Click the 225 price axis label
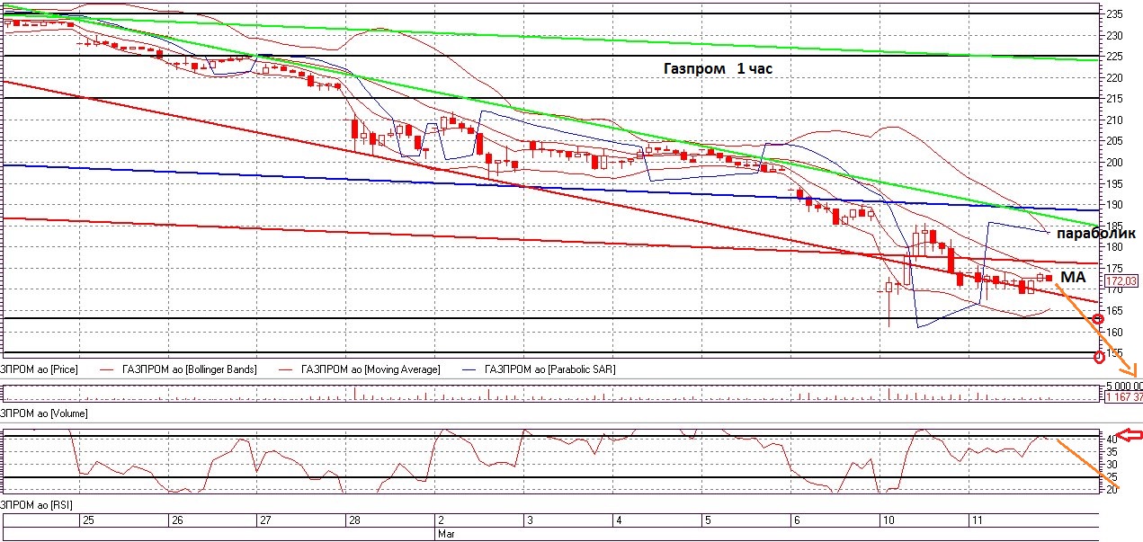 tap(1114, 57)
